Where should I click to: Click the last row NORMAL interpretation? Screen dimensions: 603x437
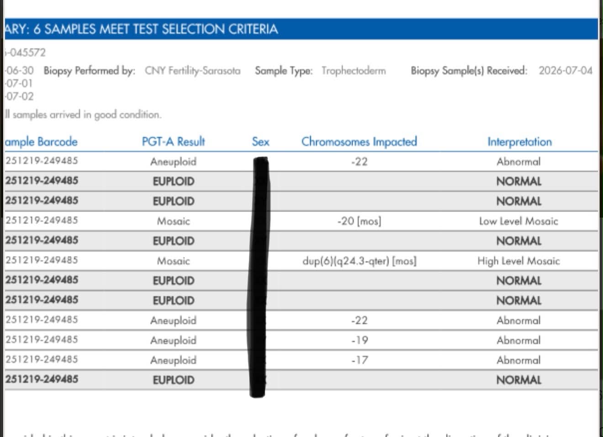pyautogui.click(x=519, y=380)
